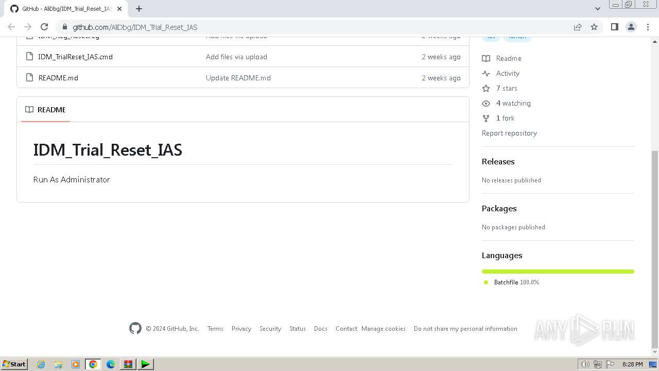Open README.md file link
The height and width of the screenshot is (371, 659).
(x=58, y=78)
